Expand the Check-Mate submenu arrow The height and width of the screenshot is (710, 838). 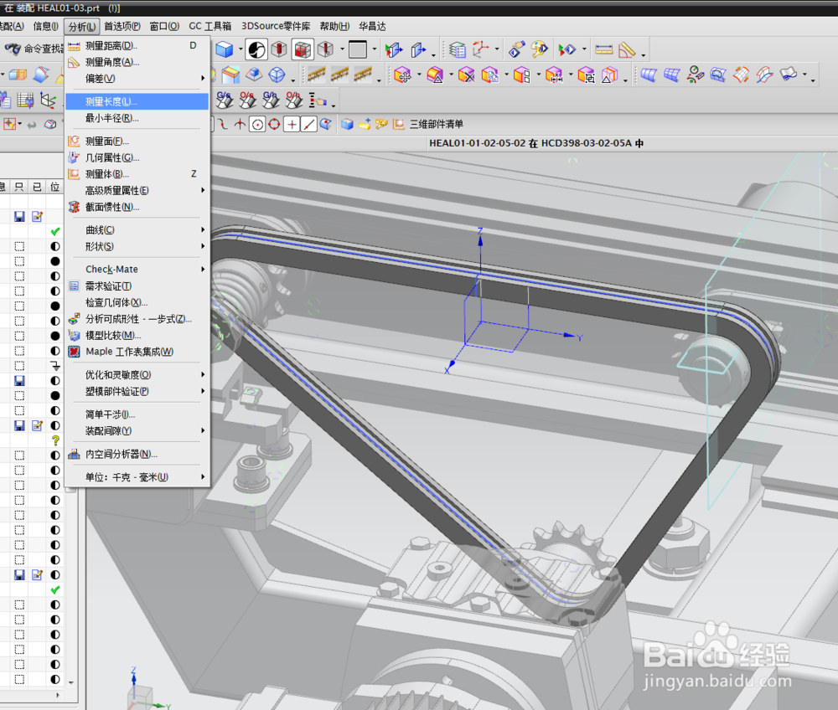point(203,269)
